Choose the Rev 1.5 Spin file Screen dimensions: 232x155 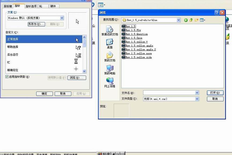[x=132, y=38]
